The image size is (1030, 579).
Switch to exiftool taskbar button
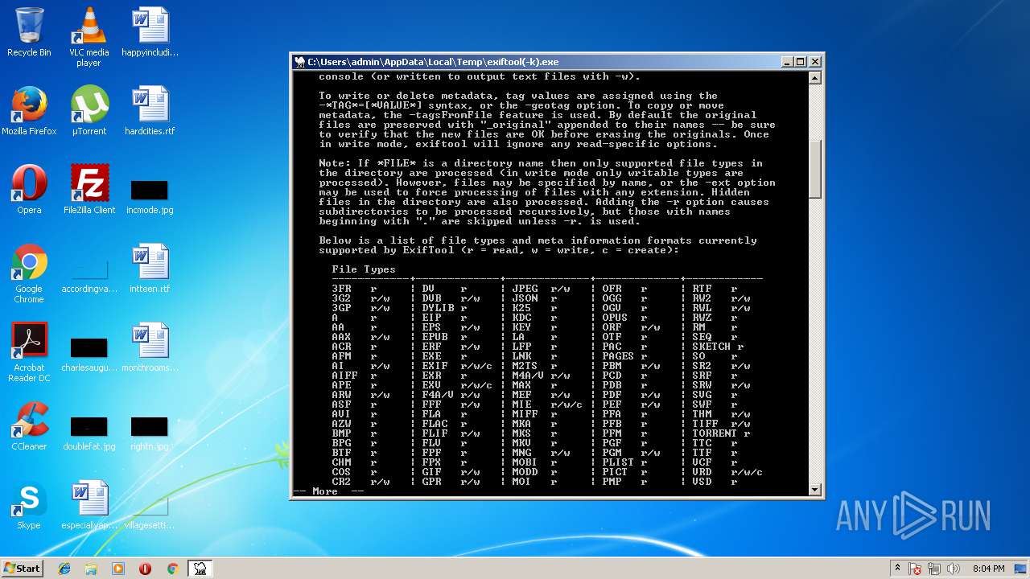tap(200, 569)
